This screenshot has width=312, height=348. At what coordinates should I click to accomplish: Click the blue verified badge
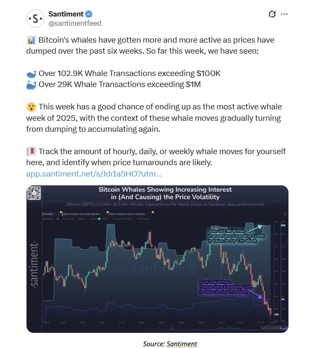coord(89,14)
